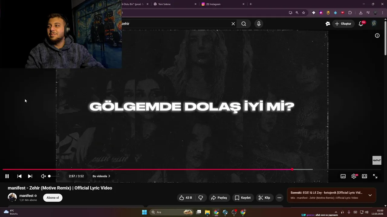Open a new browser tab
The width and height of the screenshot is (387, 217).
click(251, 4)
